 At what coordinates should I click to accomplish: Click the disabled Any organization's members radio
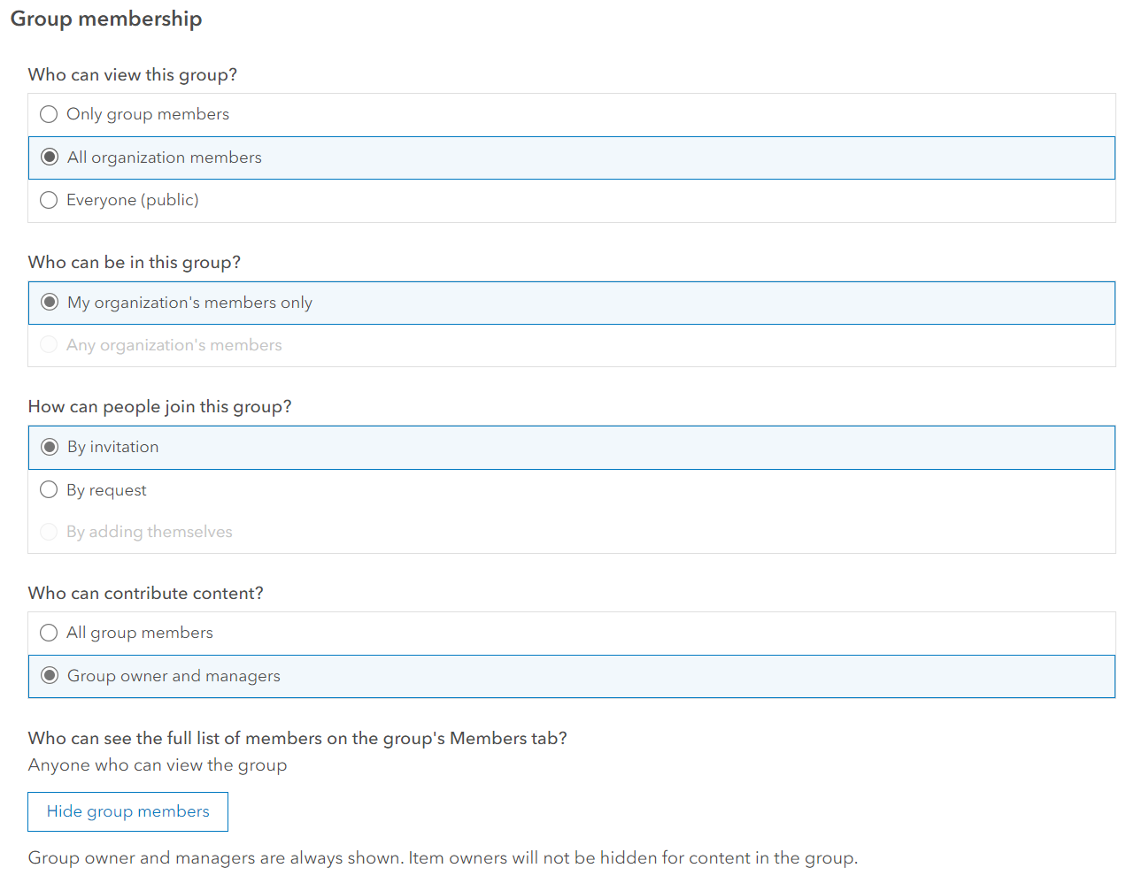[49, 344]
